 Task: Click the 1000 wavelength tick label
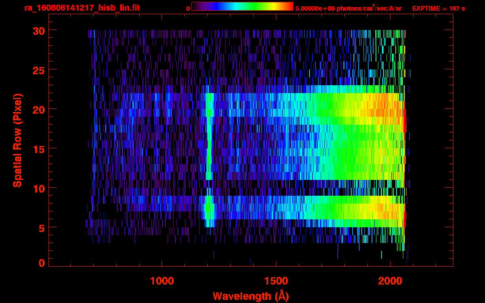(x=162, y=281)
